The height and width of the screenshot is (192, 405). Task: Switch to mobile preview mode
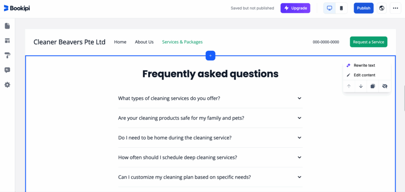click(341, 8)
